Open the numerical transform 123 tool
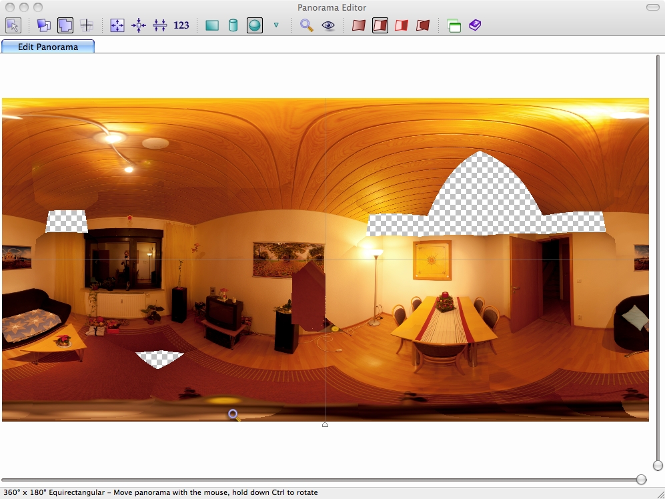This screenshot has height=499, width=665. [x=181, y=25]
